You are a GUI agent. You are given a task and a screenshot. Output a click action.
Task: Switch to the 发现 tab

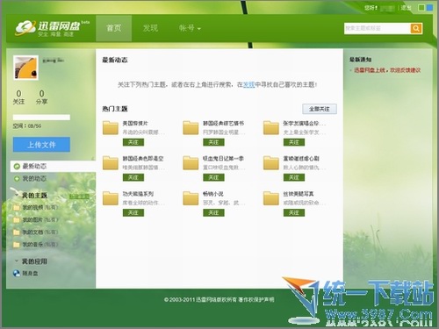[x=150, y=28]
